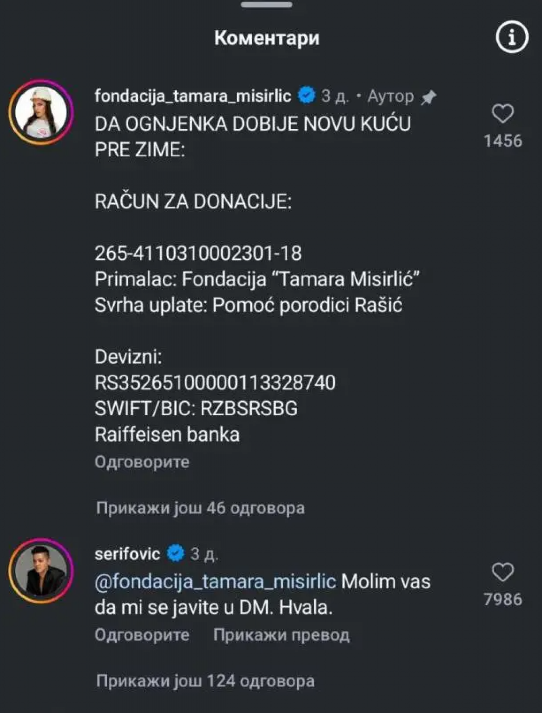
Task: Open the fondacija_tamara_misirlic username link
Action: click(x=193, y=95)
